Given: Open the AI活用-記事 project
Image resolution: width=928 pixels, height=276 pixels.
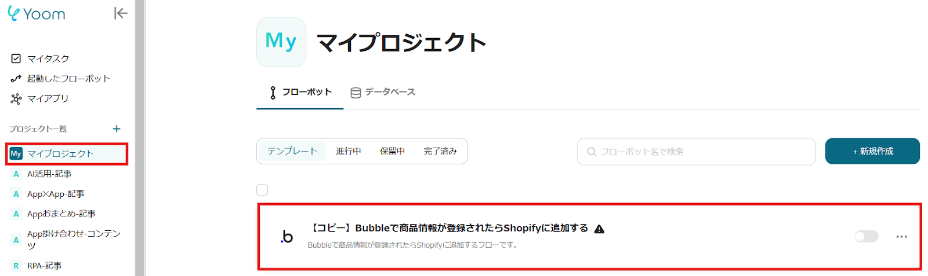Looking at the screenshot, I should click(49, 174).
